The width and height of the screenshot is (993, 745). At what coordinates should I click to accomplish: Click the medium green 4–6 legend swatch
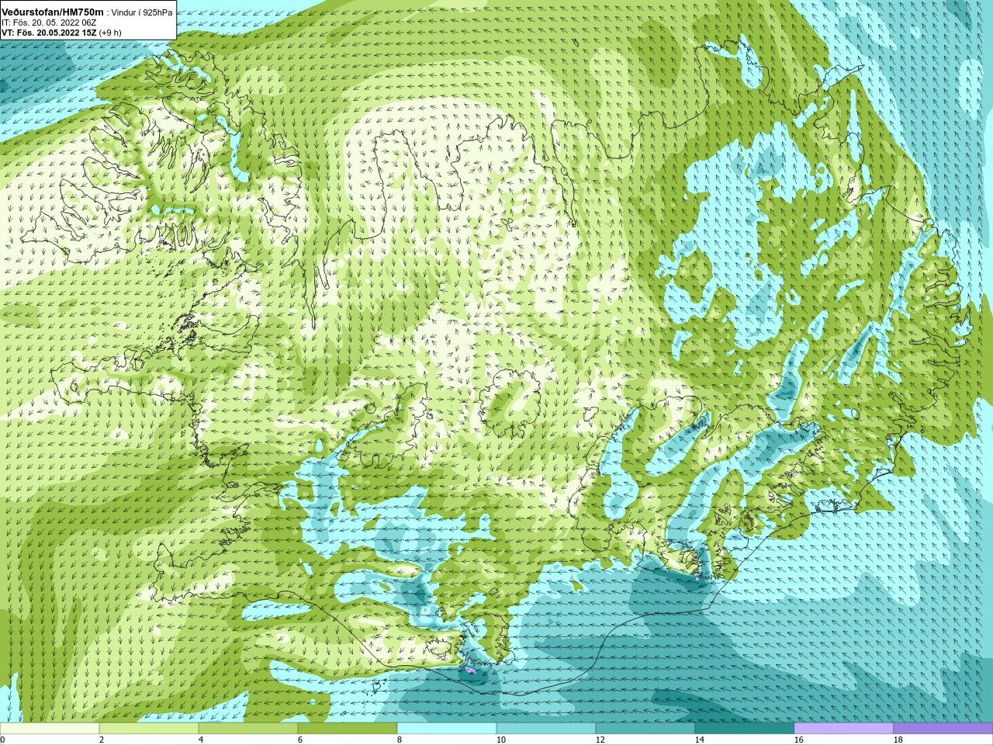click(x=248, y=729)
